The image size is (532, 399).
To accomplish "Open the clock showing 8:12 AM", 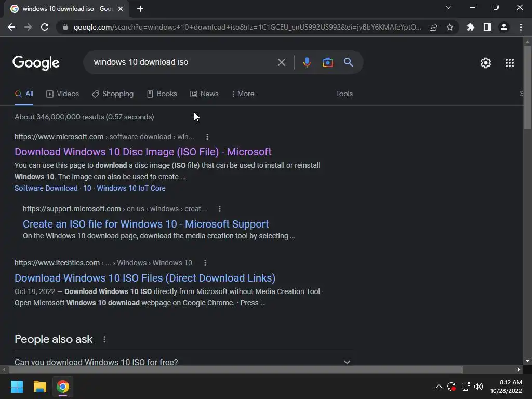I will [x=506, y=387].
